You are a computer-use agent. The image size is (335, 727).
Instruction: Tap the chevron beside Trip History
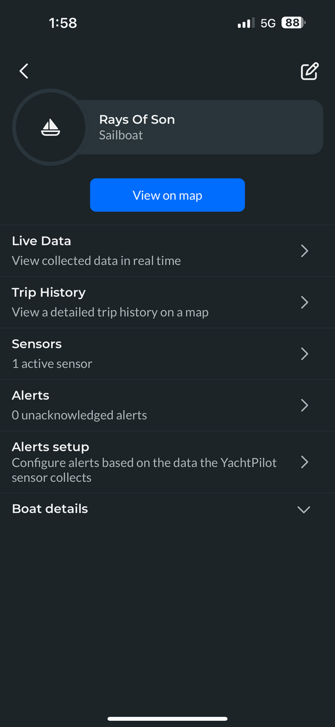304,302
